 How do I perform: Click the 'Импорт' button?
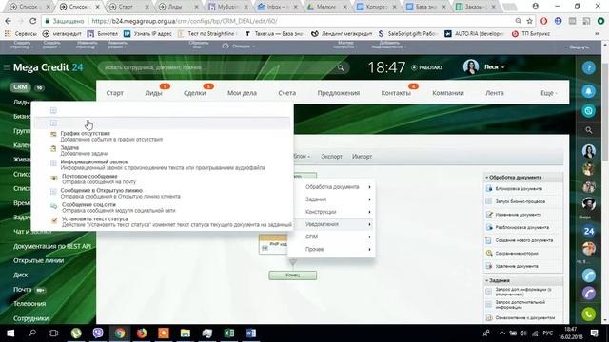tap(362, 156)
